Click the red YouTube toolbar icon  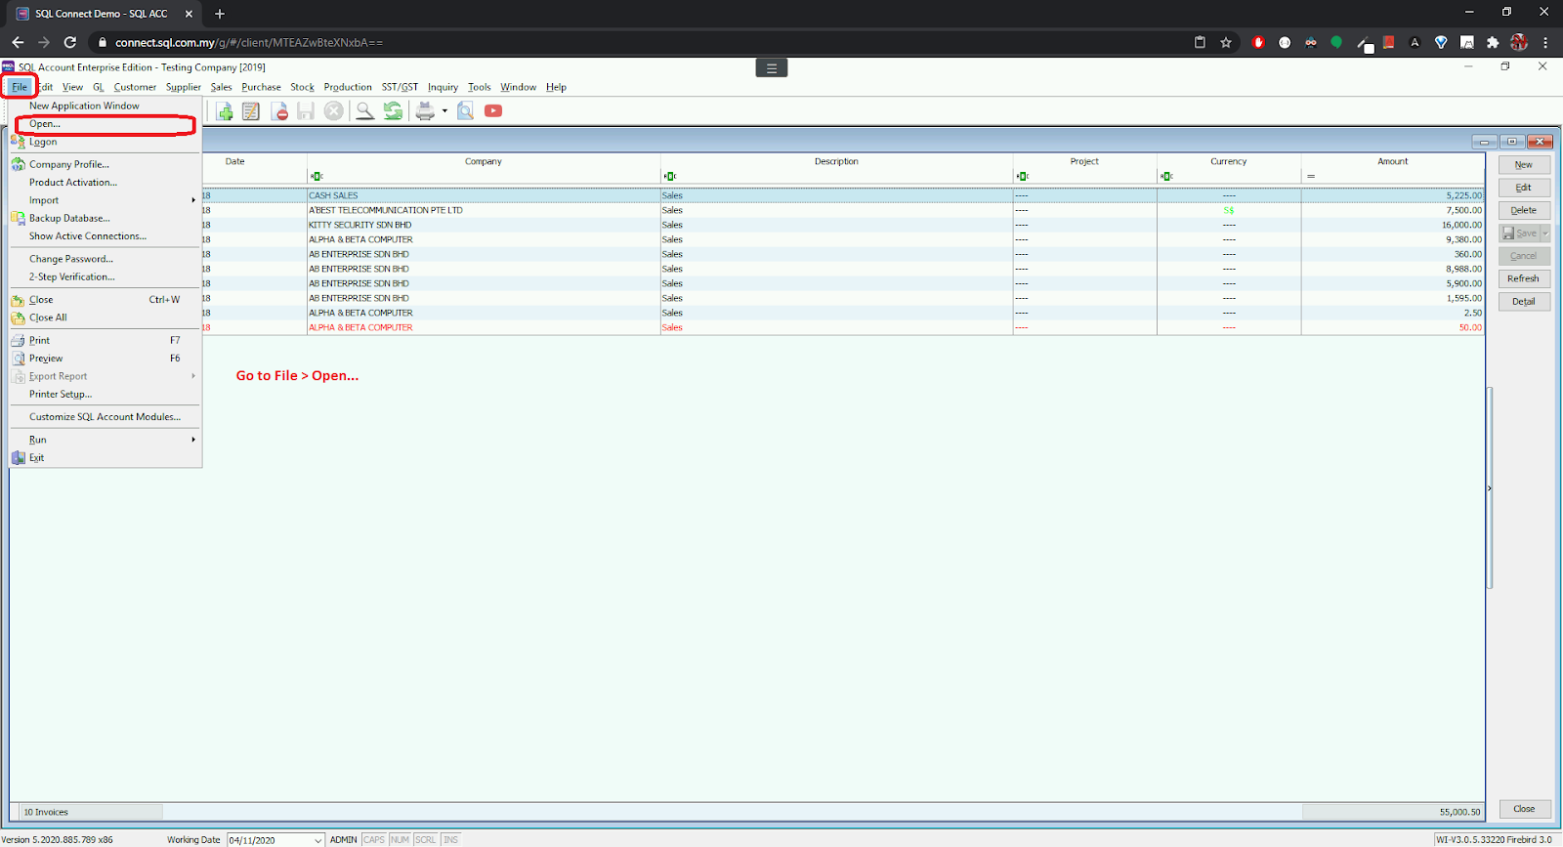(x=493, y=111)
